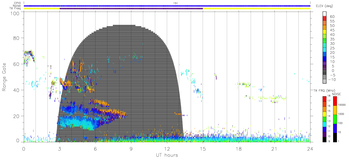Choose yellow 14-15 MHz TX FRQ swatch
Viewport: 349px width, 161px height.
point(325,114)
